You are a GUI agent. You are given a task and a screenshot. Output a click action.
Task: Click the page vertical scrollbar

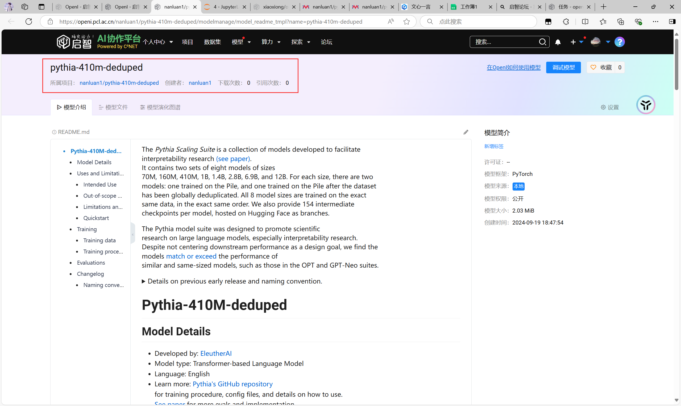676,65
